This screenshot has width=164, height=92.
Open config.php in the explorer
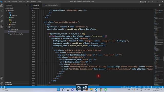click(x=14, y=29)
